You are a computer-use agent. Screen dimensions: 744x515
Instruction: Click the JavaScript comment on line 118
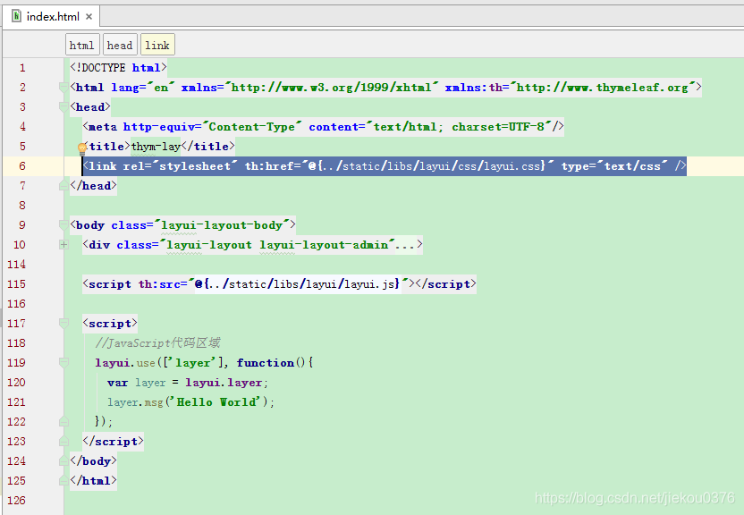[157, 342]
